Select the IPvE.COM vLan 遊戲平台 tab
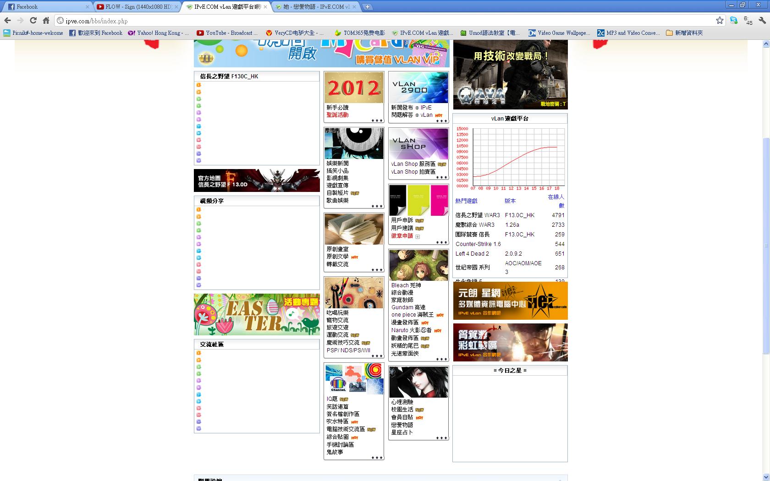The image size is (770, 481). click(225, 7)
